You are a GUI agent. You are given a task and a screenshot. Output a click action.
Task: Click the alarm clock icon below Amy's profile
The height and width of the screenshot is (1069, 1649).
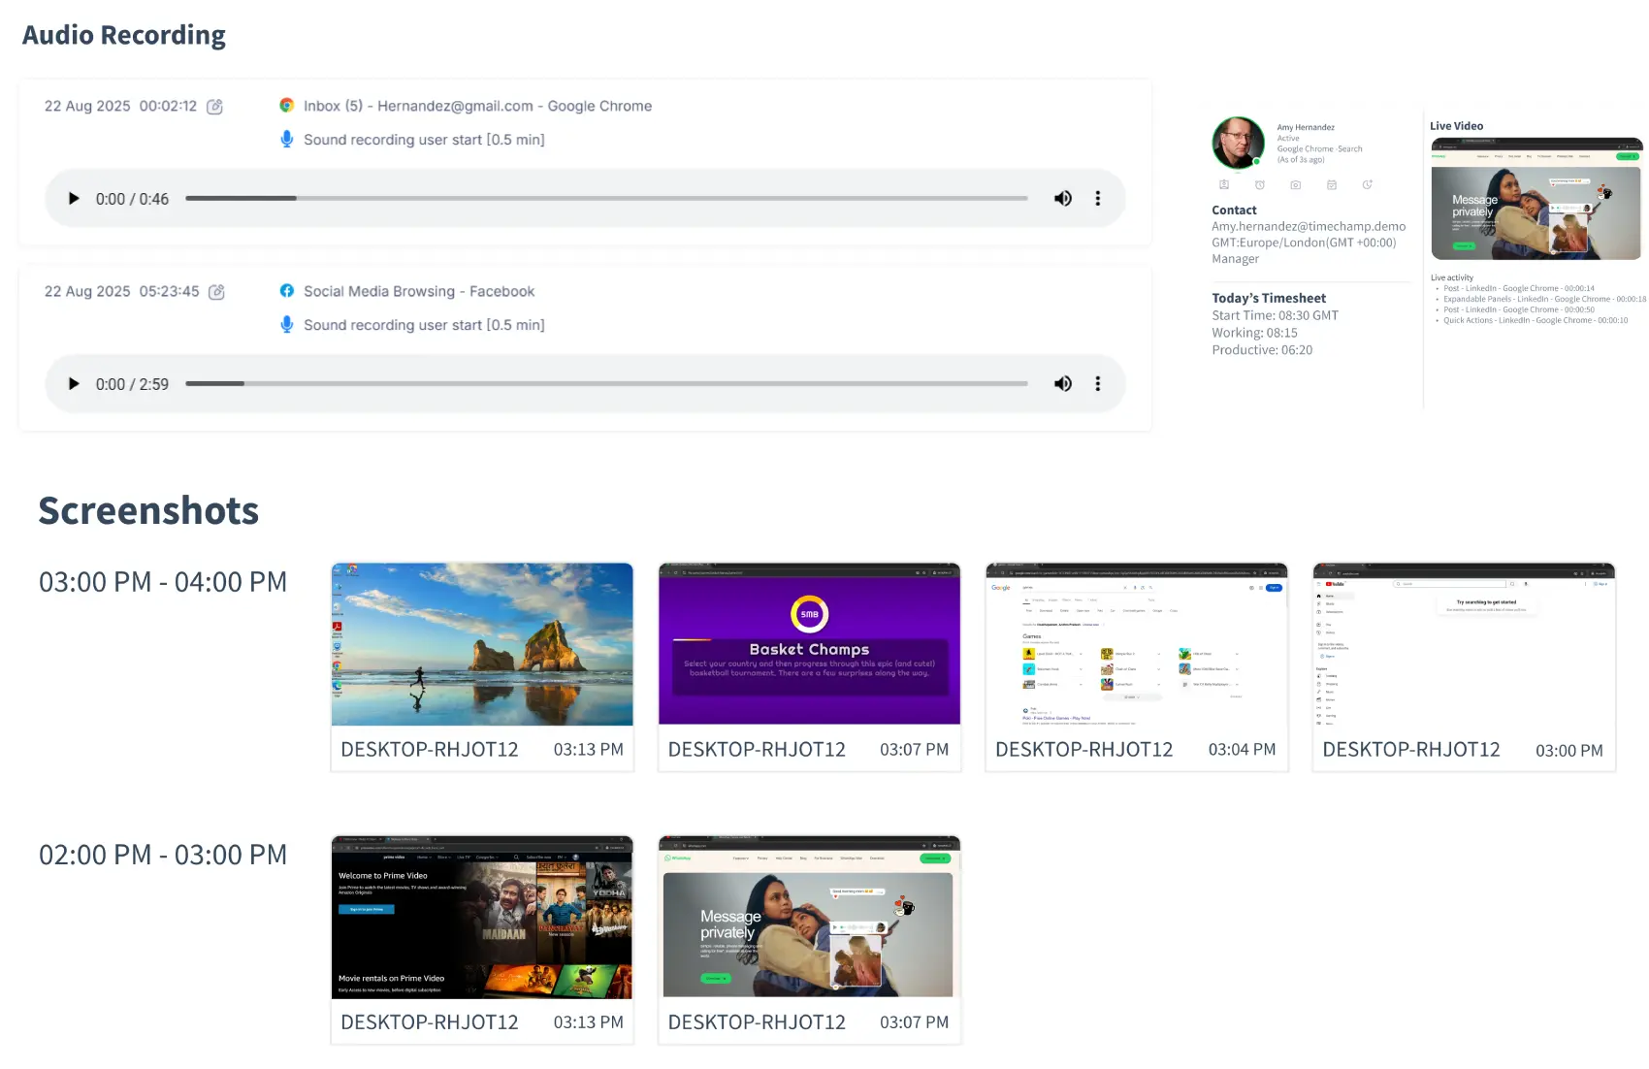tap(1261, 185)
